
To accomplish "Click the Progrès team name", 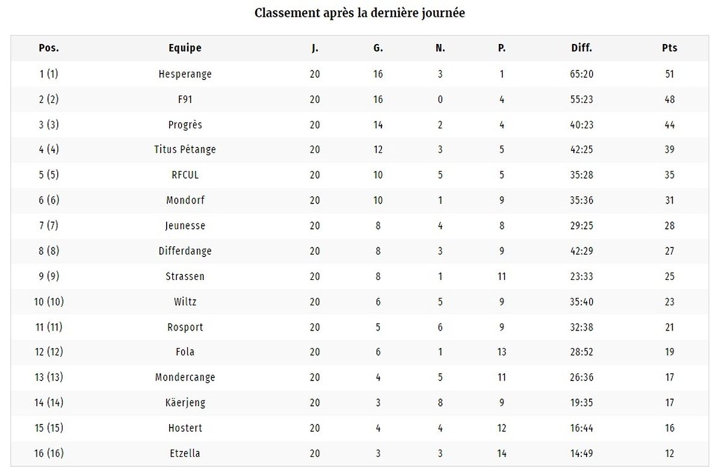I will (185, 125).
